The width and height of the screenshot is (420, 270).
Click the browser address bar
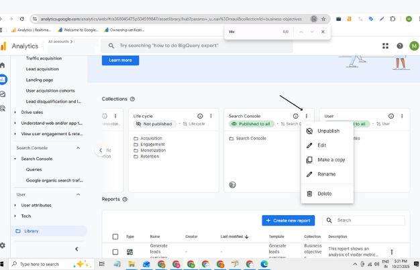coord(172,19)
